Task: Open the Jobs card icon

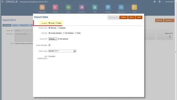Action: point(95,7)
